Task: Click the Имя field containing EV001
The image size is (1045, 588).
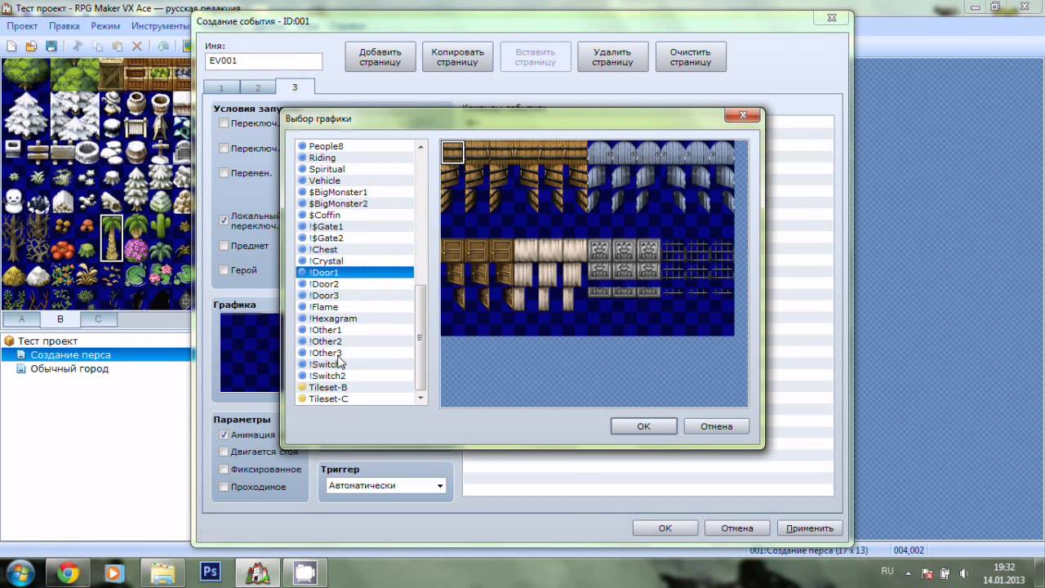Action: click(264, 60)
